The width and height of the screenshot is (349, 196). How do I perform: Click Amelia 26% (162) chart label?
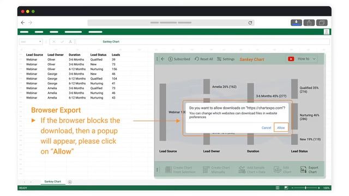tap(224, 87)
